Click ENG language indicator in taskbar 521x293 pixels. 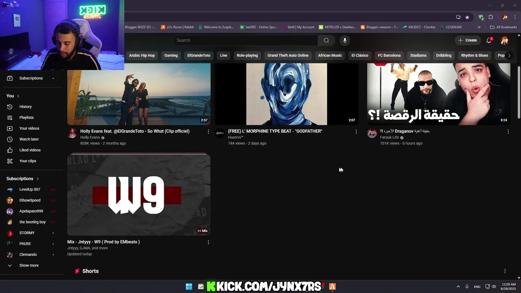click(x=477, y=286)
